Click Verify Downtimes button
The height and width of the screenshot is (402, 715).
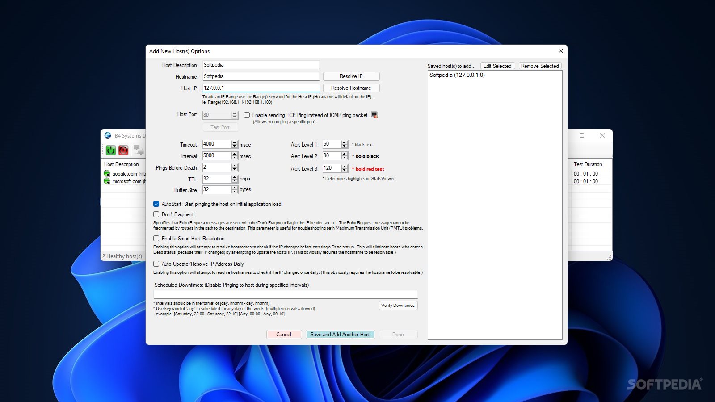click(398, 306)
